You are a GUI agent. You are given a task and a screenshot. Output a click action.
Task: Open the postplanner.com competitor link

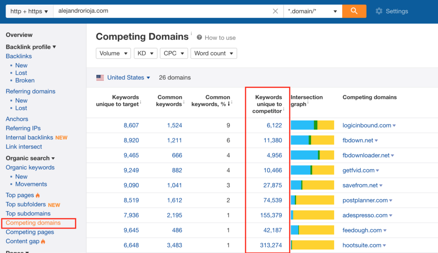[x=365, y=200]
